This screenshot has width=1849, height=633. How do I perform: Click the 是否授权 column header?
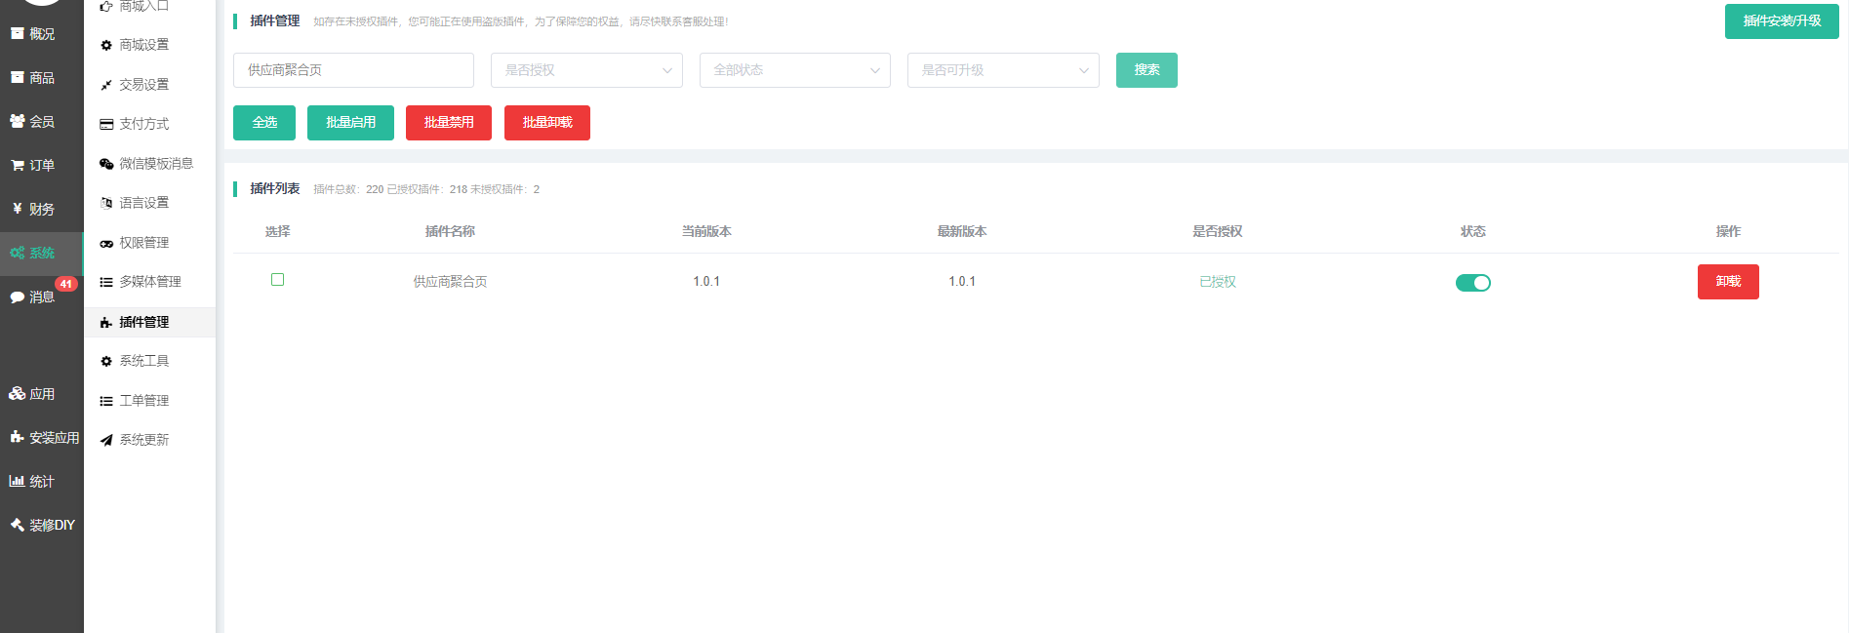(x=1218, y=231)
